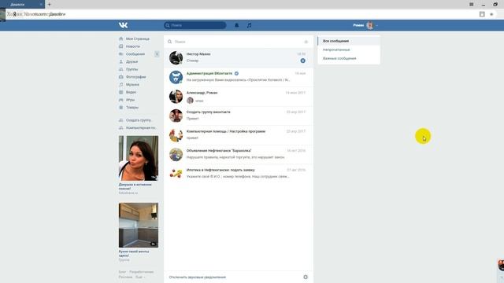Screen dimensions: 504x283
Task: Click the Кухня твоей мечты ad link
Action: pyautogui.click(x=134, y=253)
